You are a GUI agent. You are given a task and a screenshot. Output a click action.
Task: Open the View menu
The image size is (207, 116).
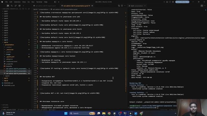24,2
